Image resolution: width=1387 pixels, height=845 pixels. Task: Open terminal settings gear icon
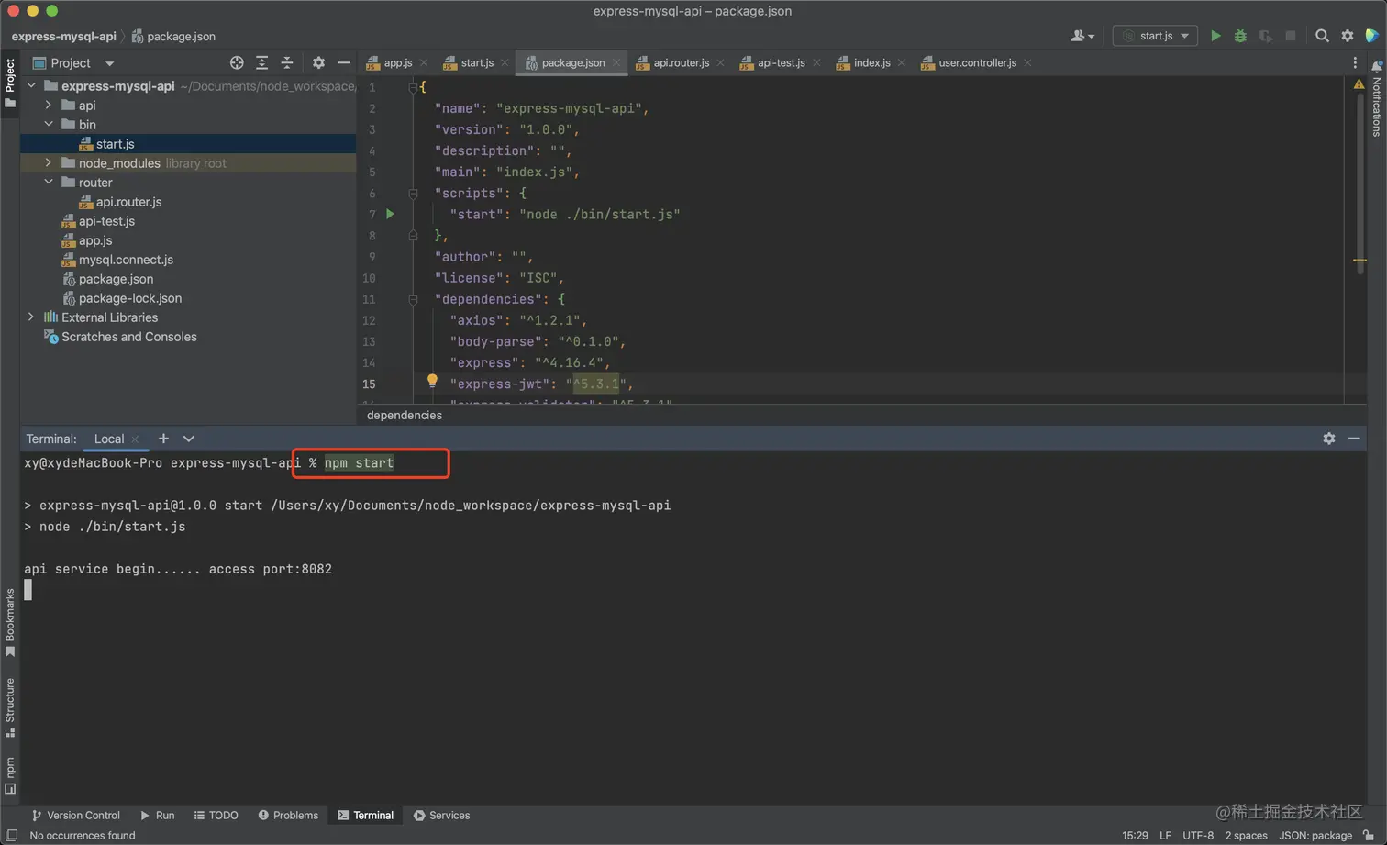1329,439
